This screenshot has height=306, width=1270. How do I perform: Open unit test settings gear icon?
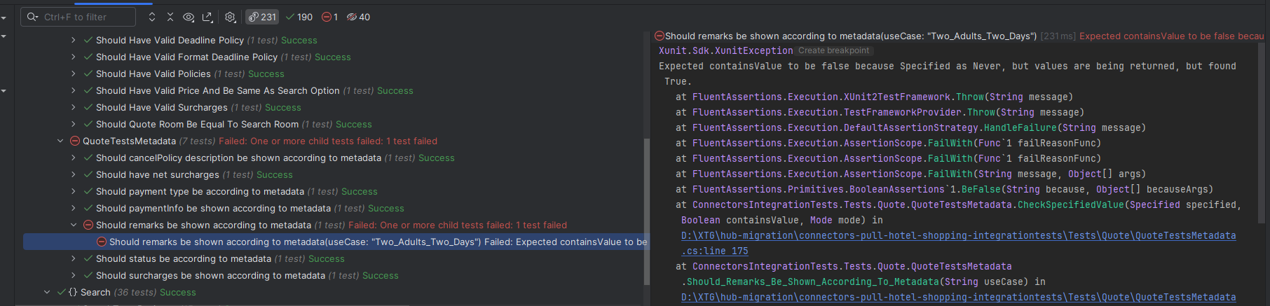[x=230, y=17]
